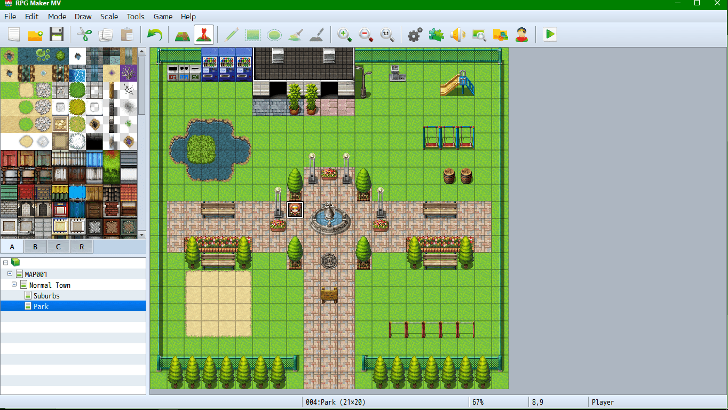Open the Character Generator icon
The image size is (728, 410).
(522, 35)
